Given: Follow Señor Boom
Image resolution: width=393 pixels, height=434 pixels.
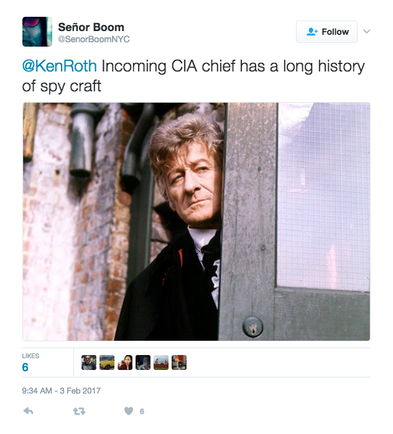Looking at the screenshot, I should [x=326, y=32].
